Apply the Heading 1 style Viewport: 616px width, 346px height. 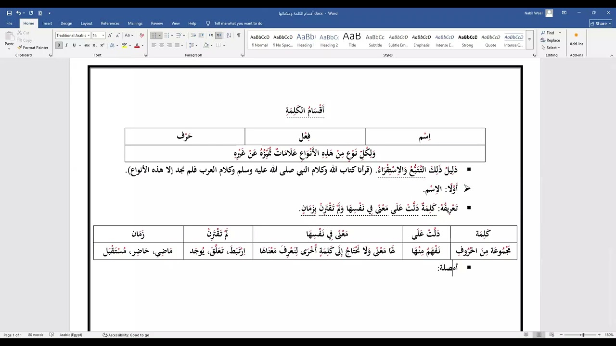306,40
